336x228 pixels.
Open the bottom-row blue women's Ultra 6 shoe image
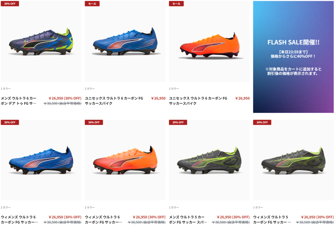(x=41, y=160)
